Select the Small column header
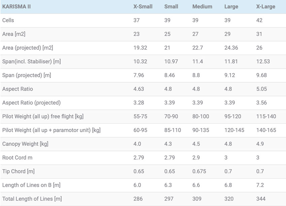 coord(171,7)
